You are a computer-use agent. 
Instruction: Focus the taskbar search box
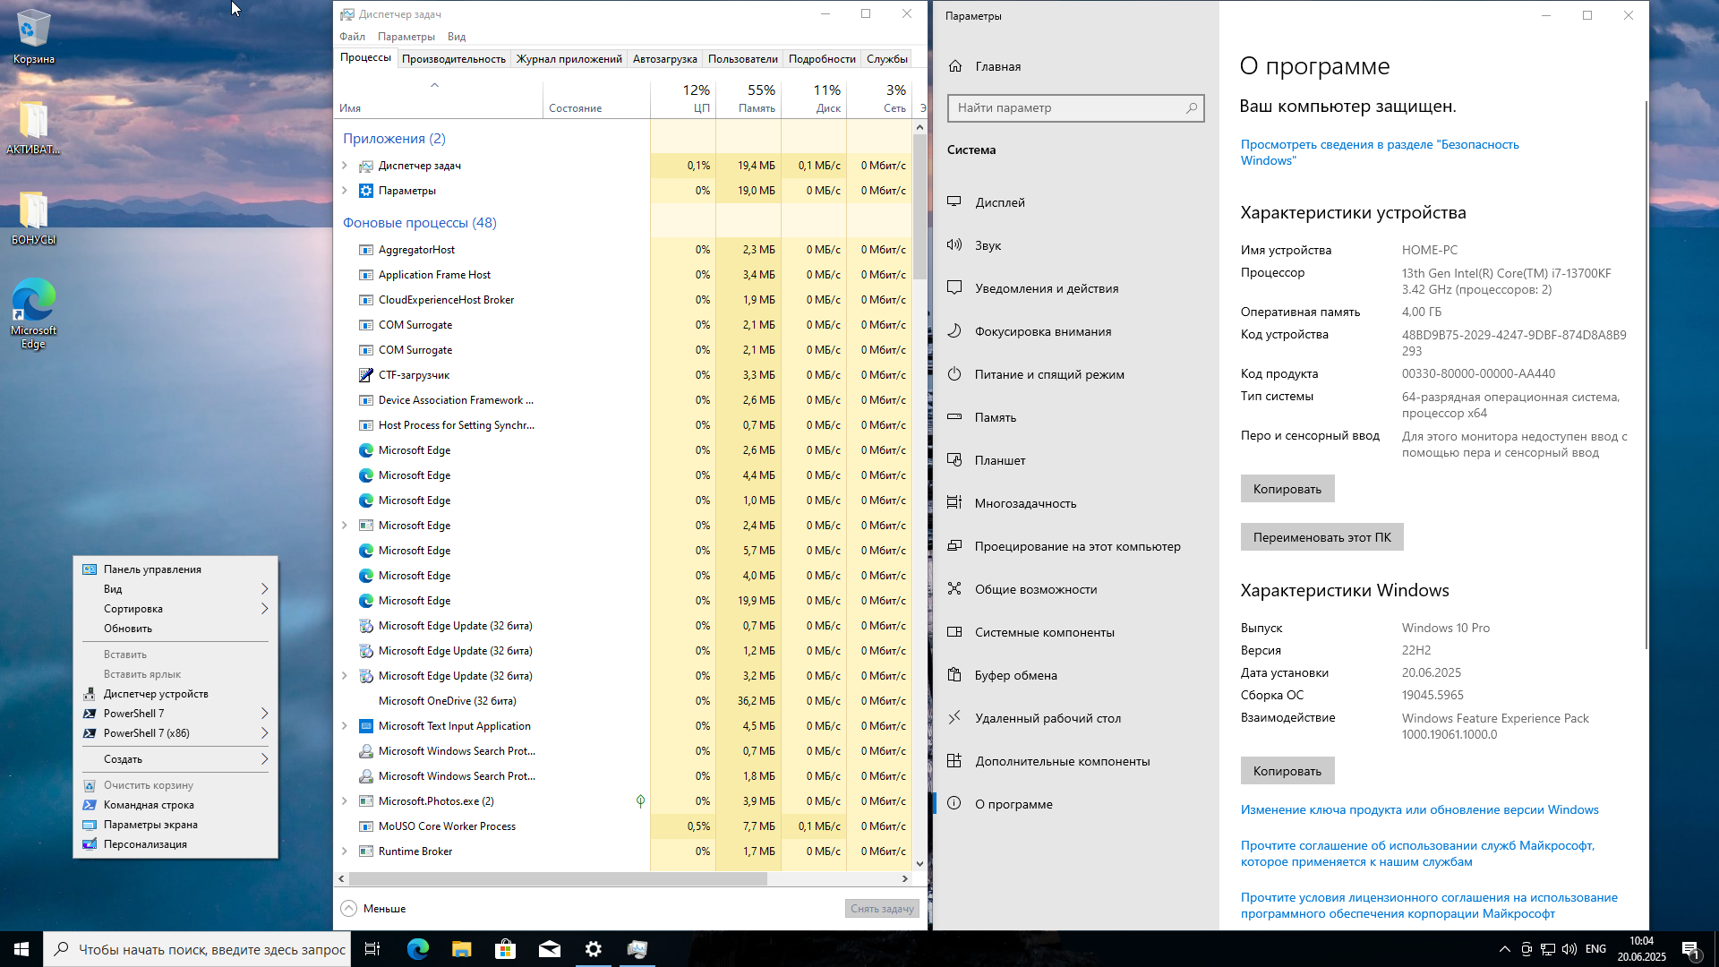pyautogui.click(x=197, y=949)
